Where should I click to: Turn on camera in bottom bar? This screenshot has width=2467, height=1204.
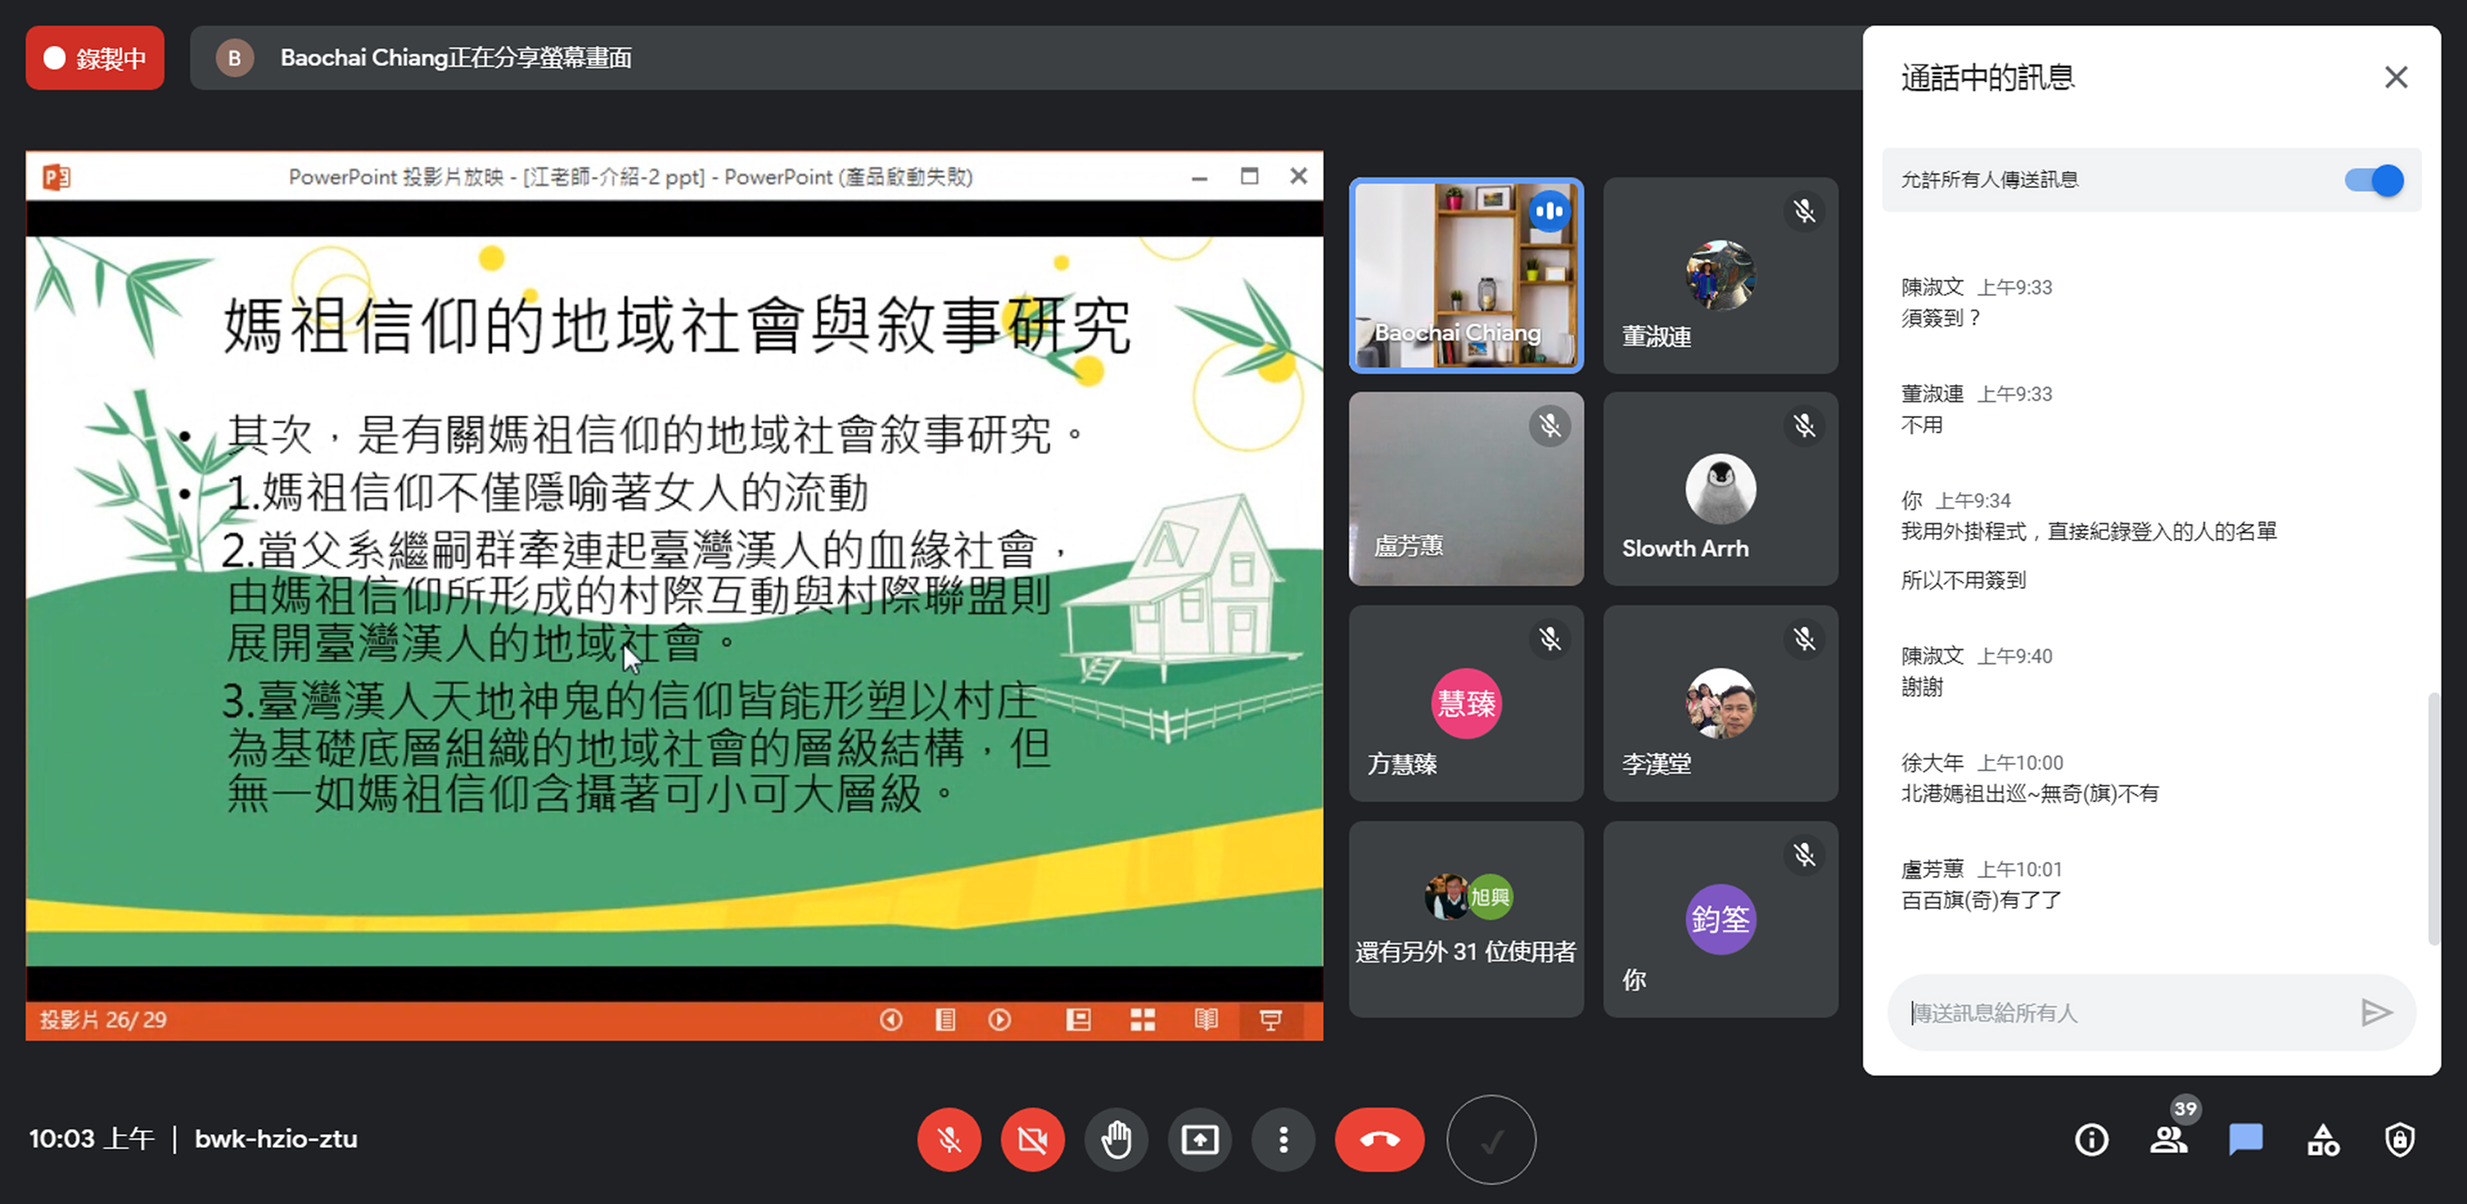pyautogui.click(x=1032, y=1140)
